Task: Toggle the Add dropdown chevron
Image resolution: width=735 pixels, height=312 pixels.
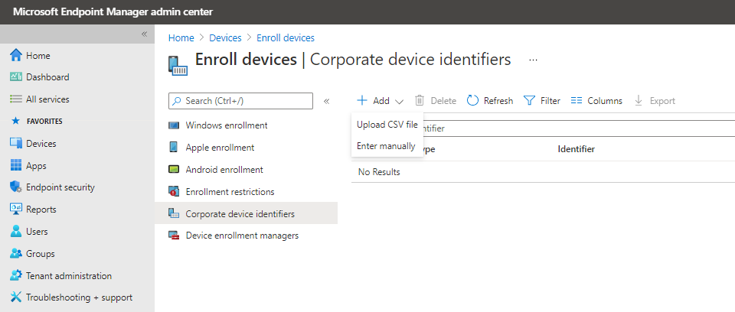Action: [399, 101]
